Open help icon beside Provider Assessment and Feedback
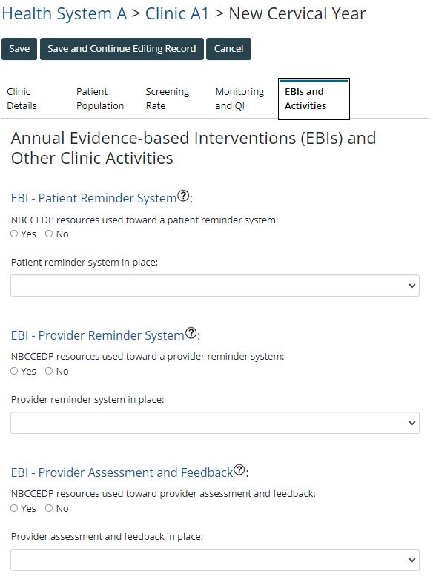The image size is (433, 580). coord(239,470)
